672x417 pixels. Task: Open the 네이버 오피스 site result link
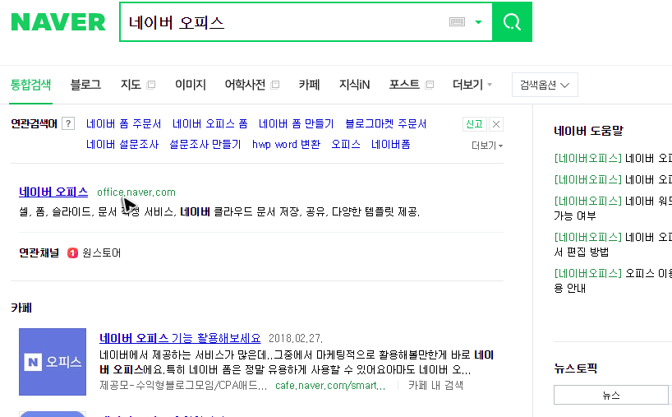click(x=53, y=192)
